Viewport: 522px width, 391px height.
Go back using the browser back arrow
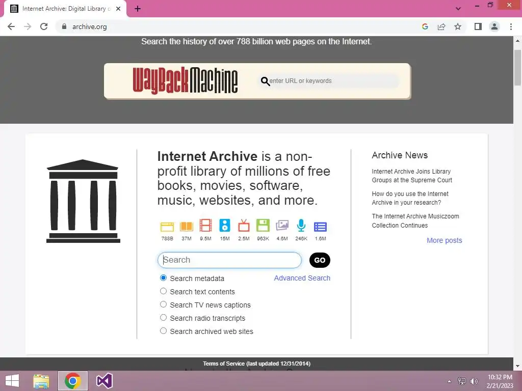[11, 26]
